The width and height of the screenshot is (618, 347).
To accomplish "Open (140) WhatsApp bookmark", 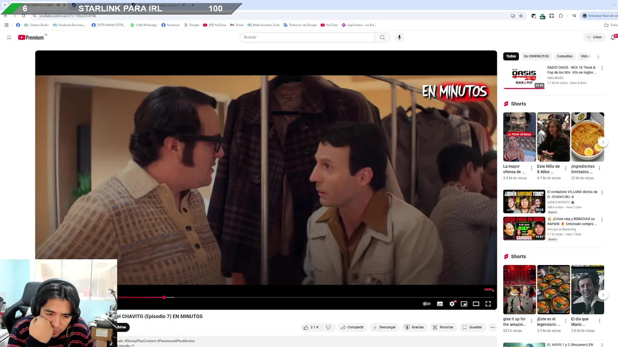I will pos(144,25).
